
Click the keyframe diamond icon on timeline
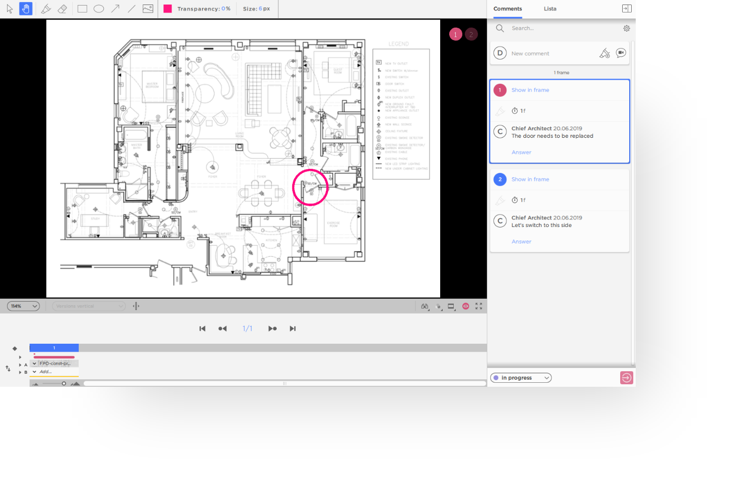tap(15, 348)
